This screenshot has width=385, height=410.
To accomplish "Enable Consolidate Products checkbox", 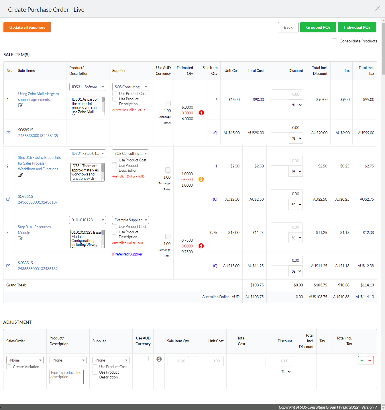I will pyautogui.click(x=334, y=41).
